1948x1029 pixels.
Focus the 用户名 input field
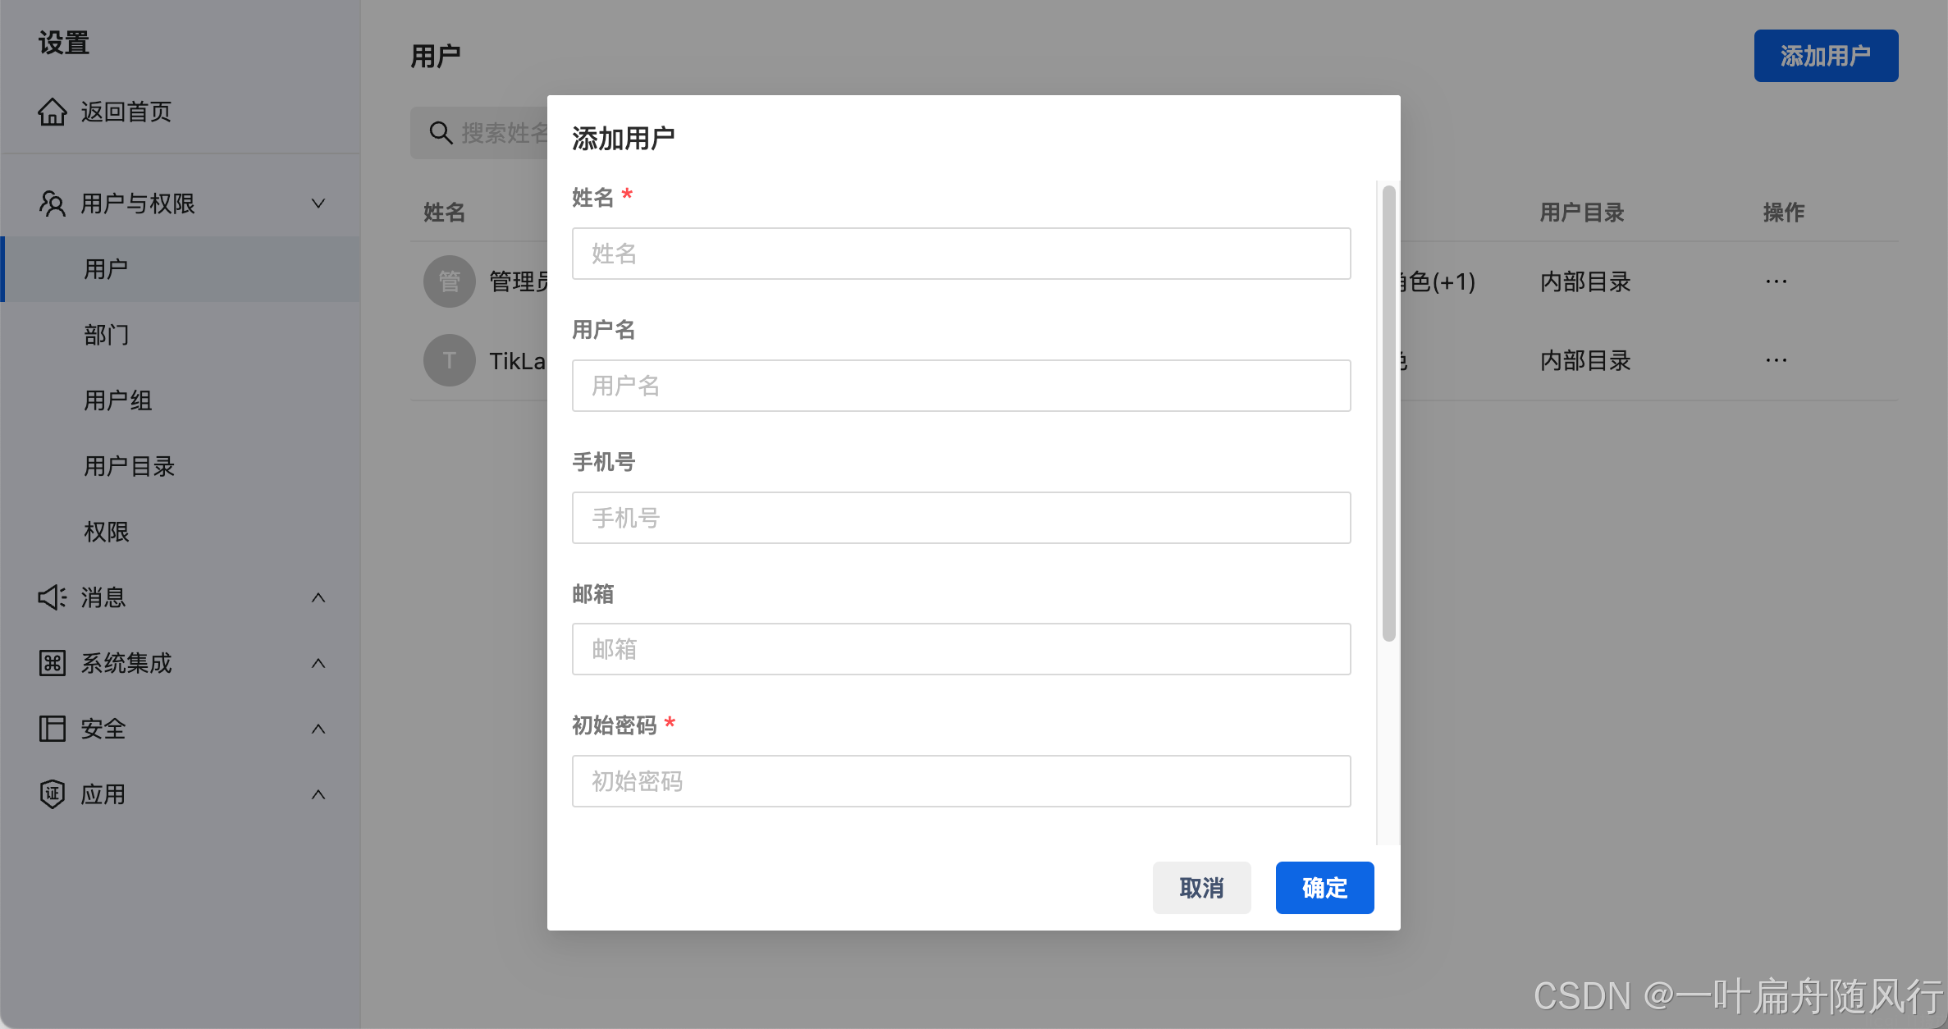tap(961, 386)
